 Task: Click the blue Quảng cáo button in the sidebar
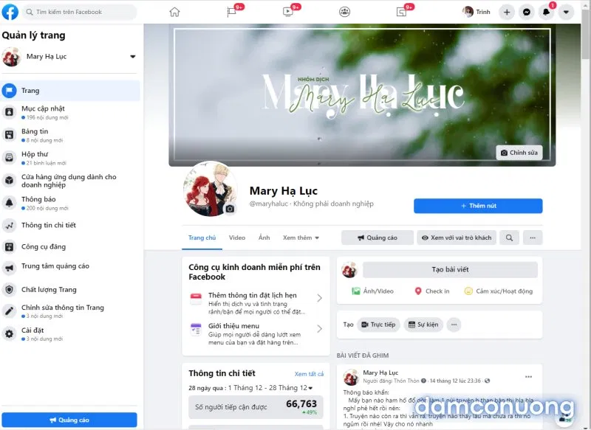click(x=69, y=420)
